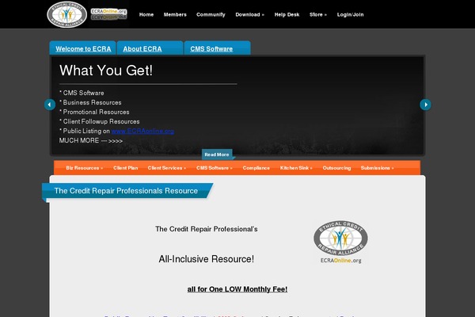
Task: Go to Community section
Action: (x=211, y=14)
